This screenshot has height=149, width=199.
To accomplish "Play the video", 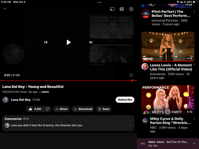I will (x=68, y=42).
